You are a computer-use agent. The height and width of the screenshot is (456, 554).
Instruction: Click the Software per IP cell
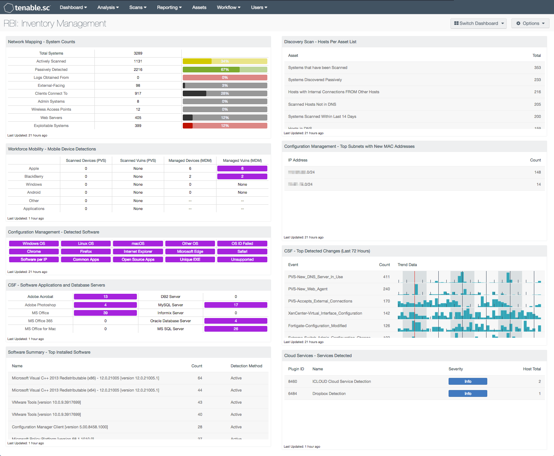(34, 259)
